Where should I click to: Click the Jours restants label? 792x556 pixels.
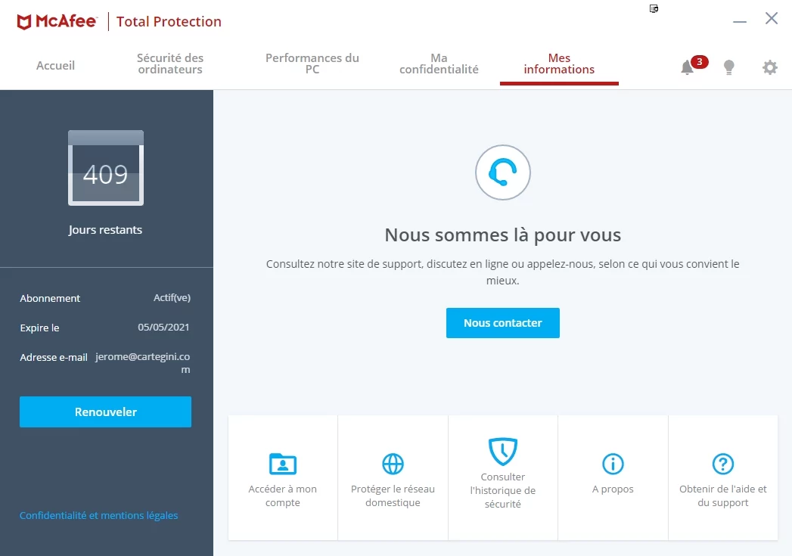106,230
